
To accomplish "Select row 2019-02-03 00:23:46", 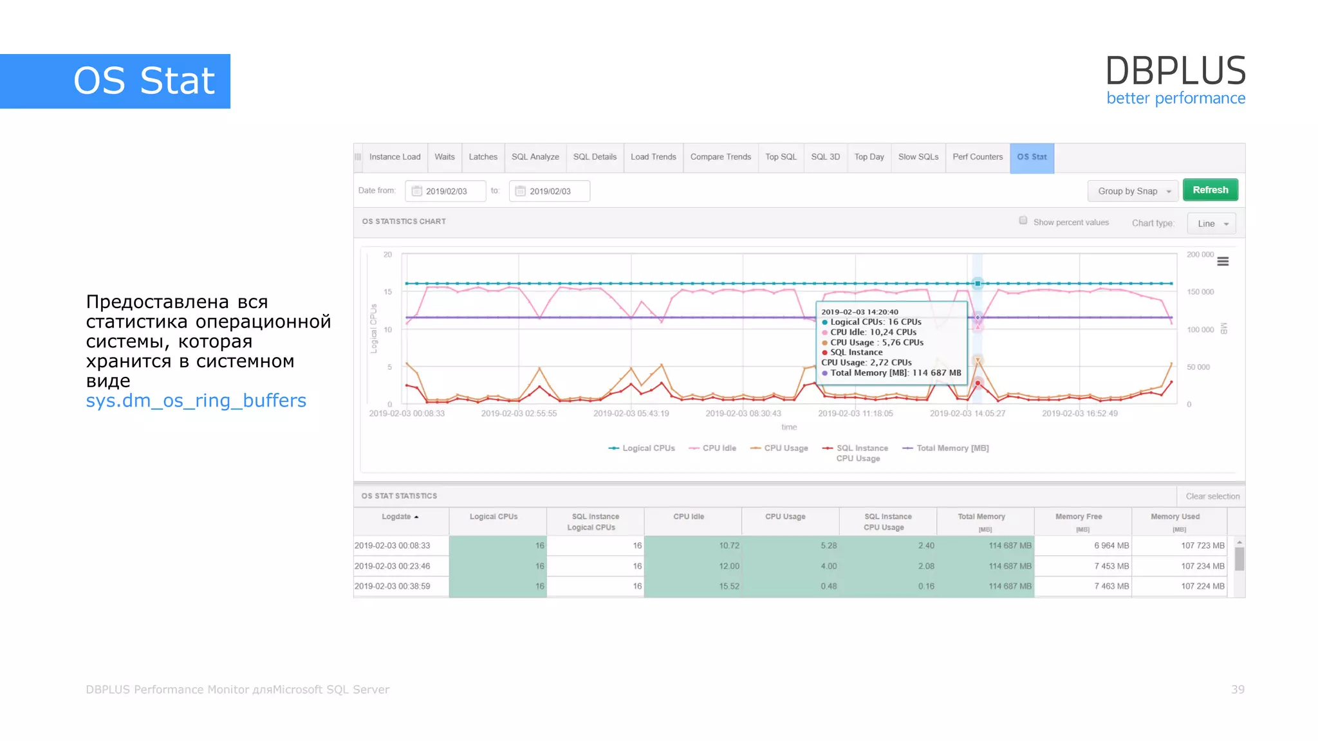I will [790, 567].
